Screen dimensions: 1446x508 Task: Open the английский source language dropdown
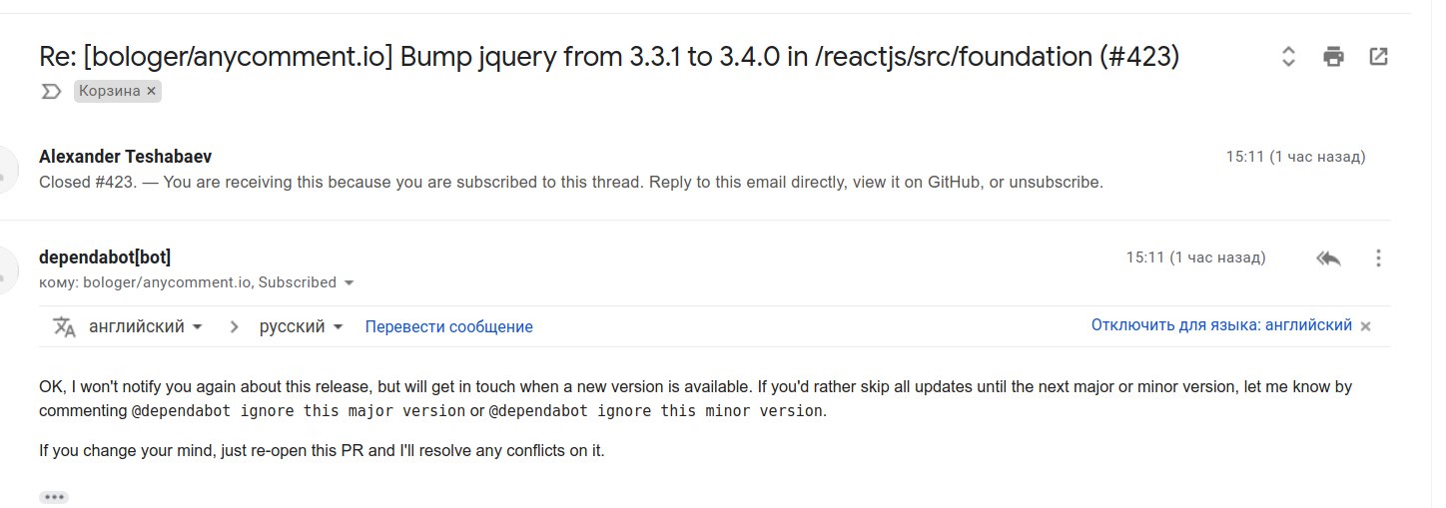(146, 327)
